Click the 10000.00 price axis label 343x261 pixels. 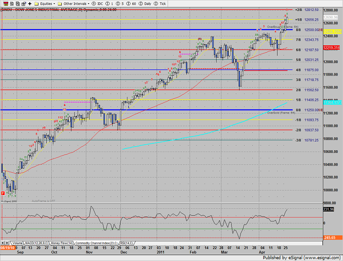[331, 190]
